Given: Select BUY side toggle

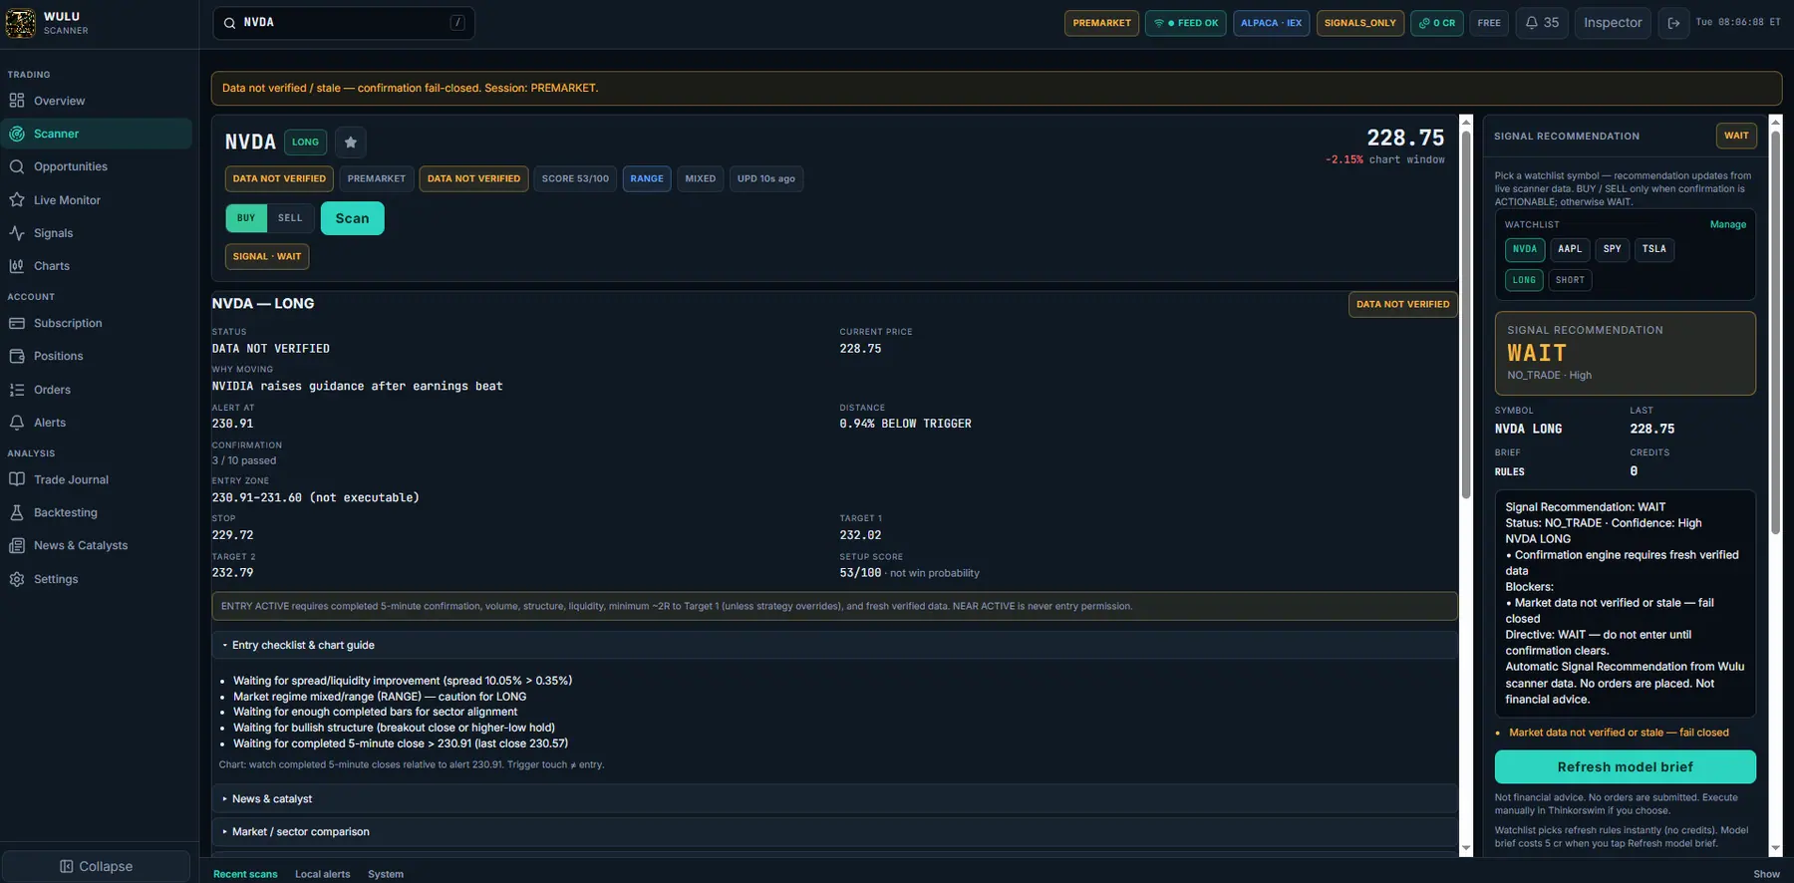Looking at the screenshot, I should click(246, 218).
